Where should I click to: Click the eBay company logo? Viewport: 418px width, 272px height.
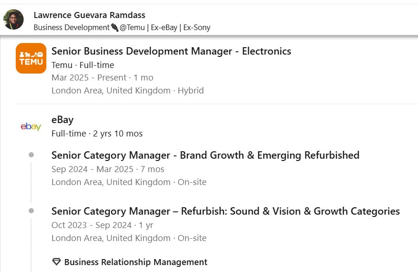[x=31, y=126]
